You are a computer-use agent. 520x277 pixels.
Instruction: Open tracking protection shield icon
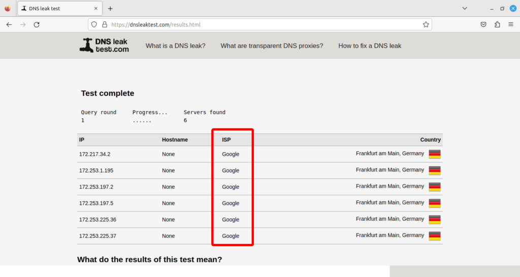point(94,24)
